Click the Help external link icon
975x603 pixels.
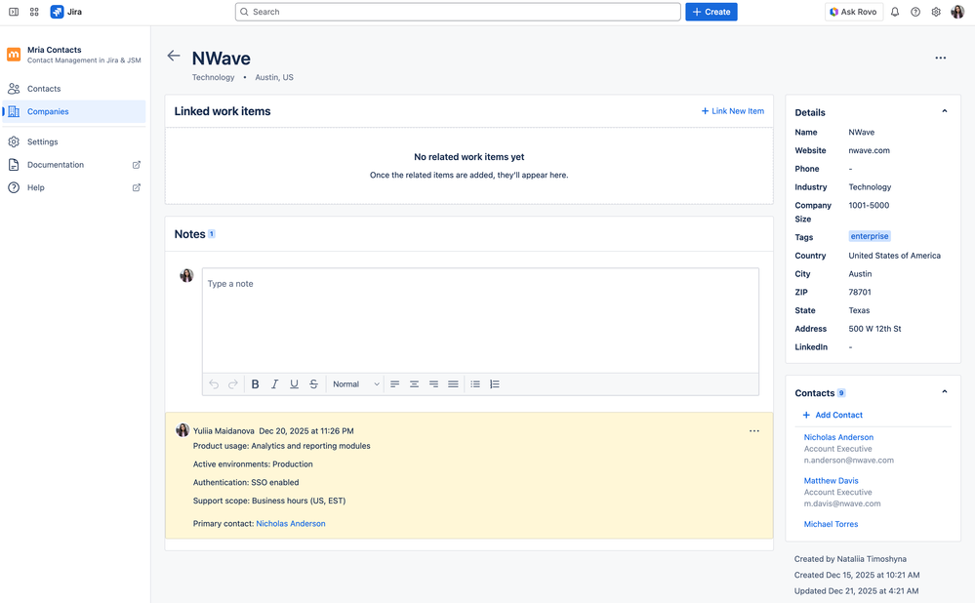(137, 187)
